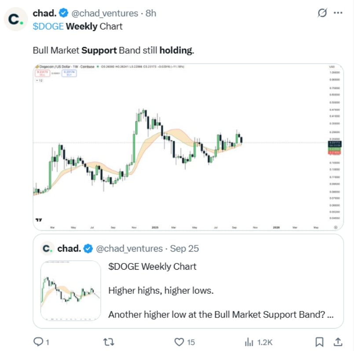363x351 pixels.
Task: Click the chad. display name at top
Action: click(45, 13)
